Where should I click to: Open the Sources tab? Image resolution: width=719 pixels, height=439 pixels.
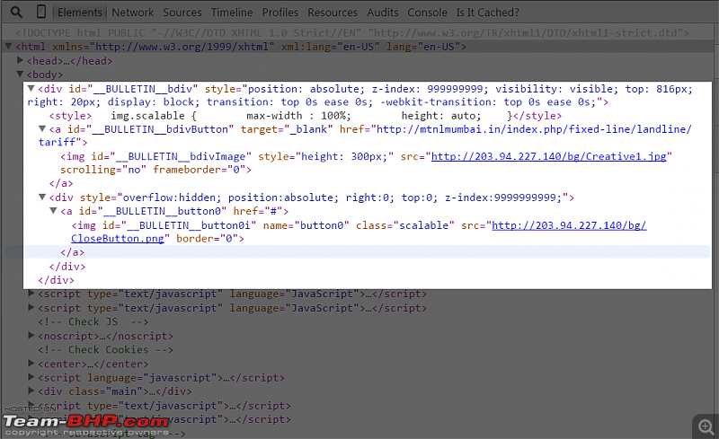(182, 13)
